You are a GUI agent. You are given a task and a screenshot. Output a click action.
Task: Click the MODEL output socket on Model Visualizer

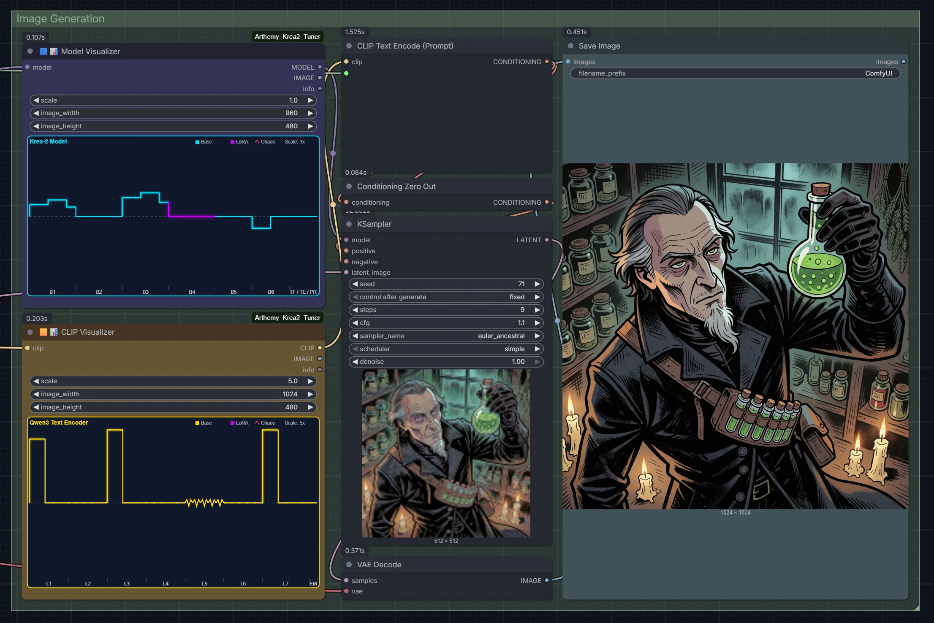point(320,67)
